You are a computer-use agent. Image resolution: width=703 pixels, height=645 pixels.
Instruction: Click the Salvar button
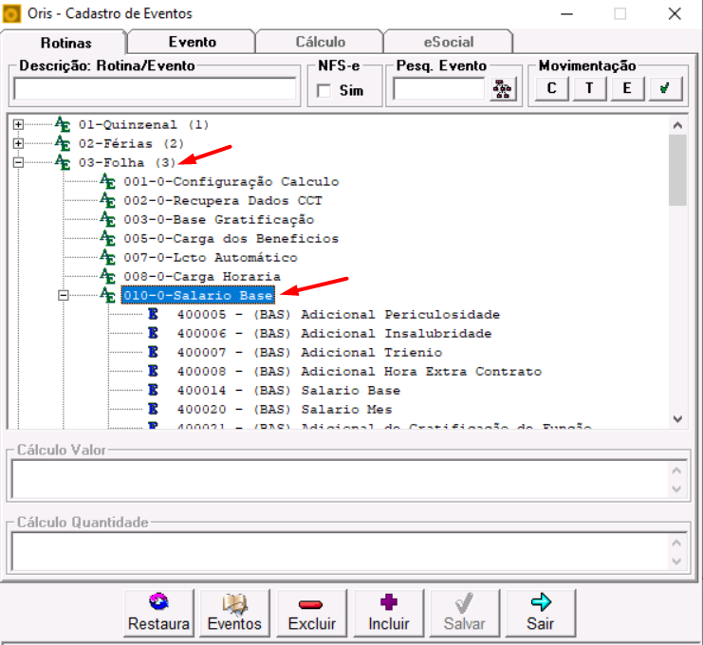(x=465, y=613)
